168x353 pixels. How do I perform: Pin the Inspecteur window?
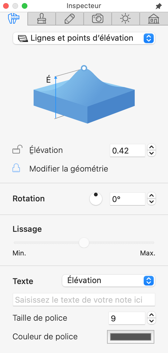pos(159,6)
